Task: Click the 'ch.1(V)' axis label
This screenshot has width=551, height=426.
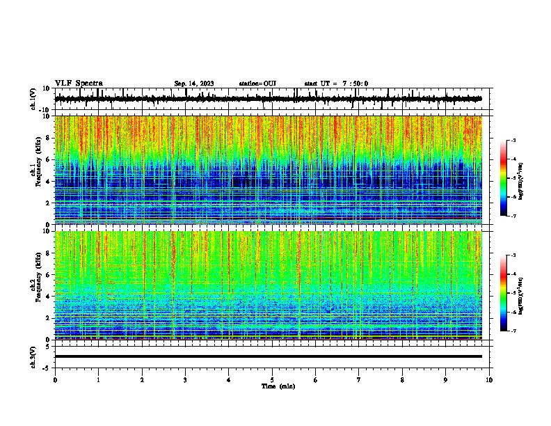Action: tap(33, 99)
